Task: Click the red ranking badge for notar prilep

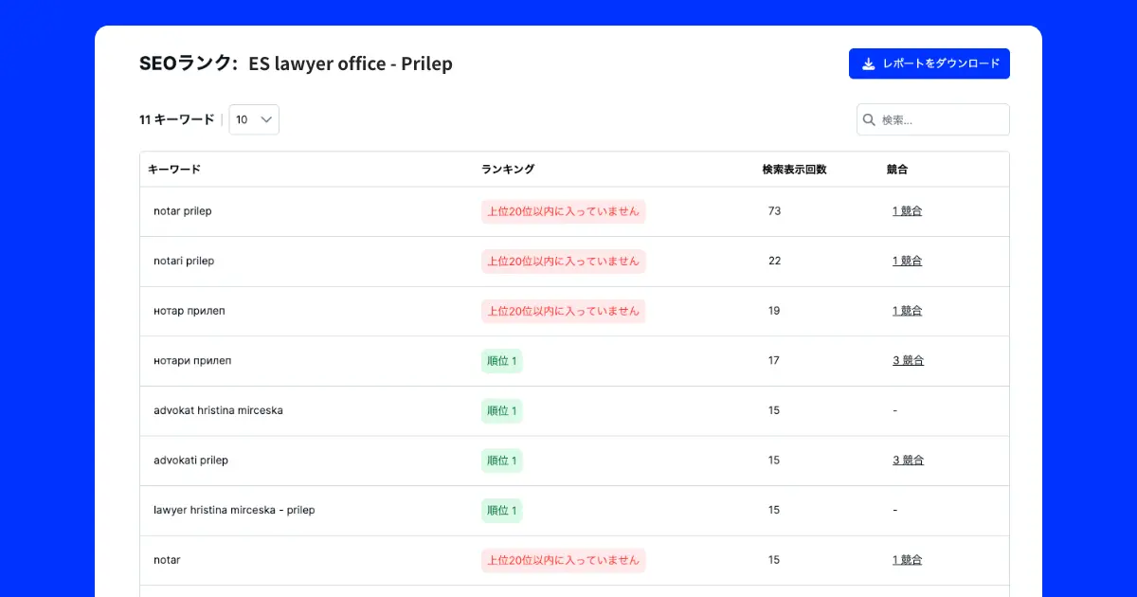Action: click(563, 211)
